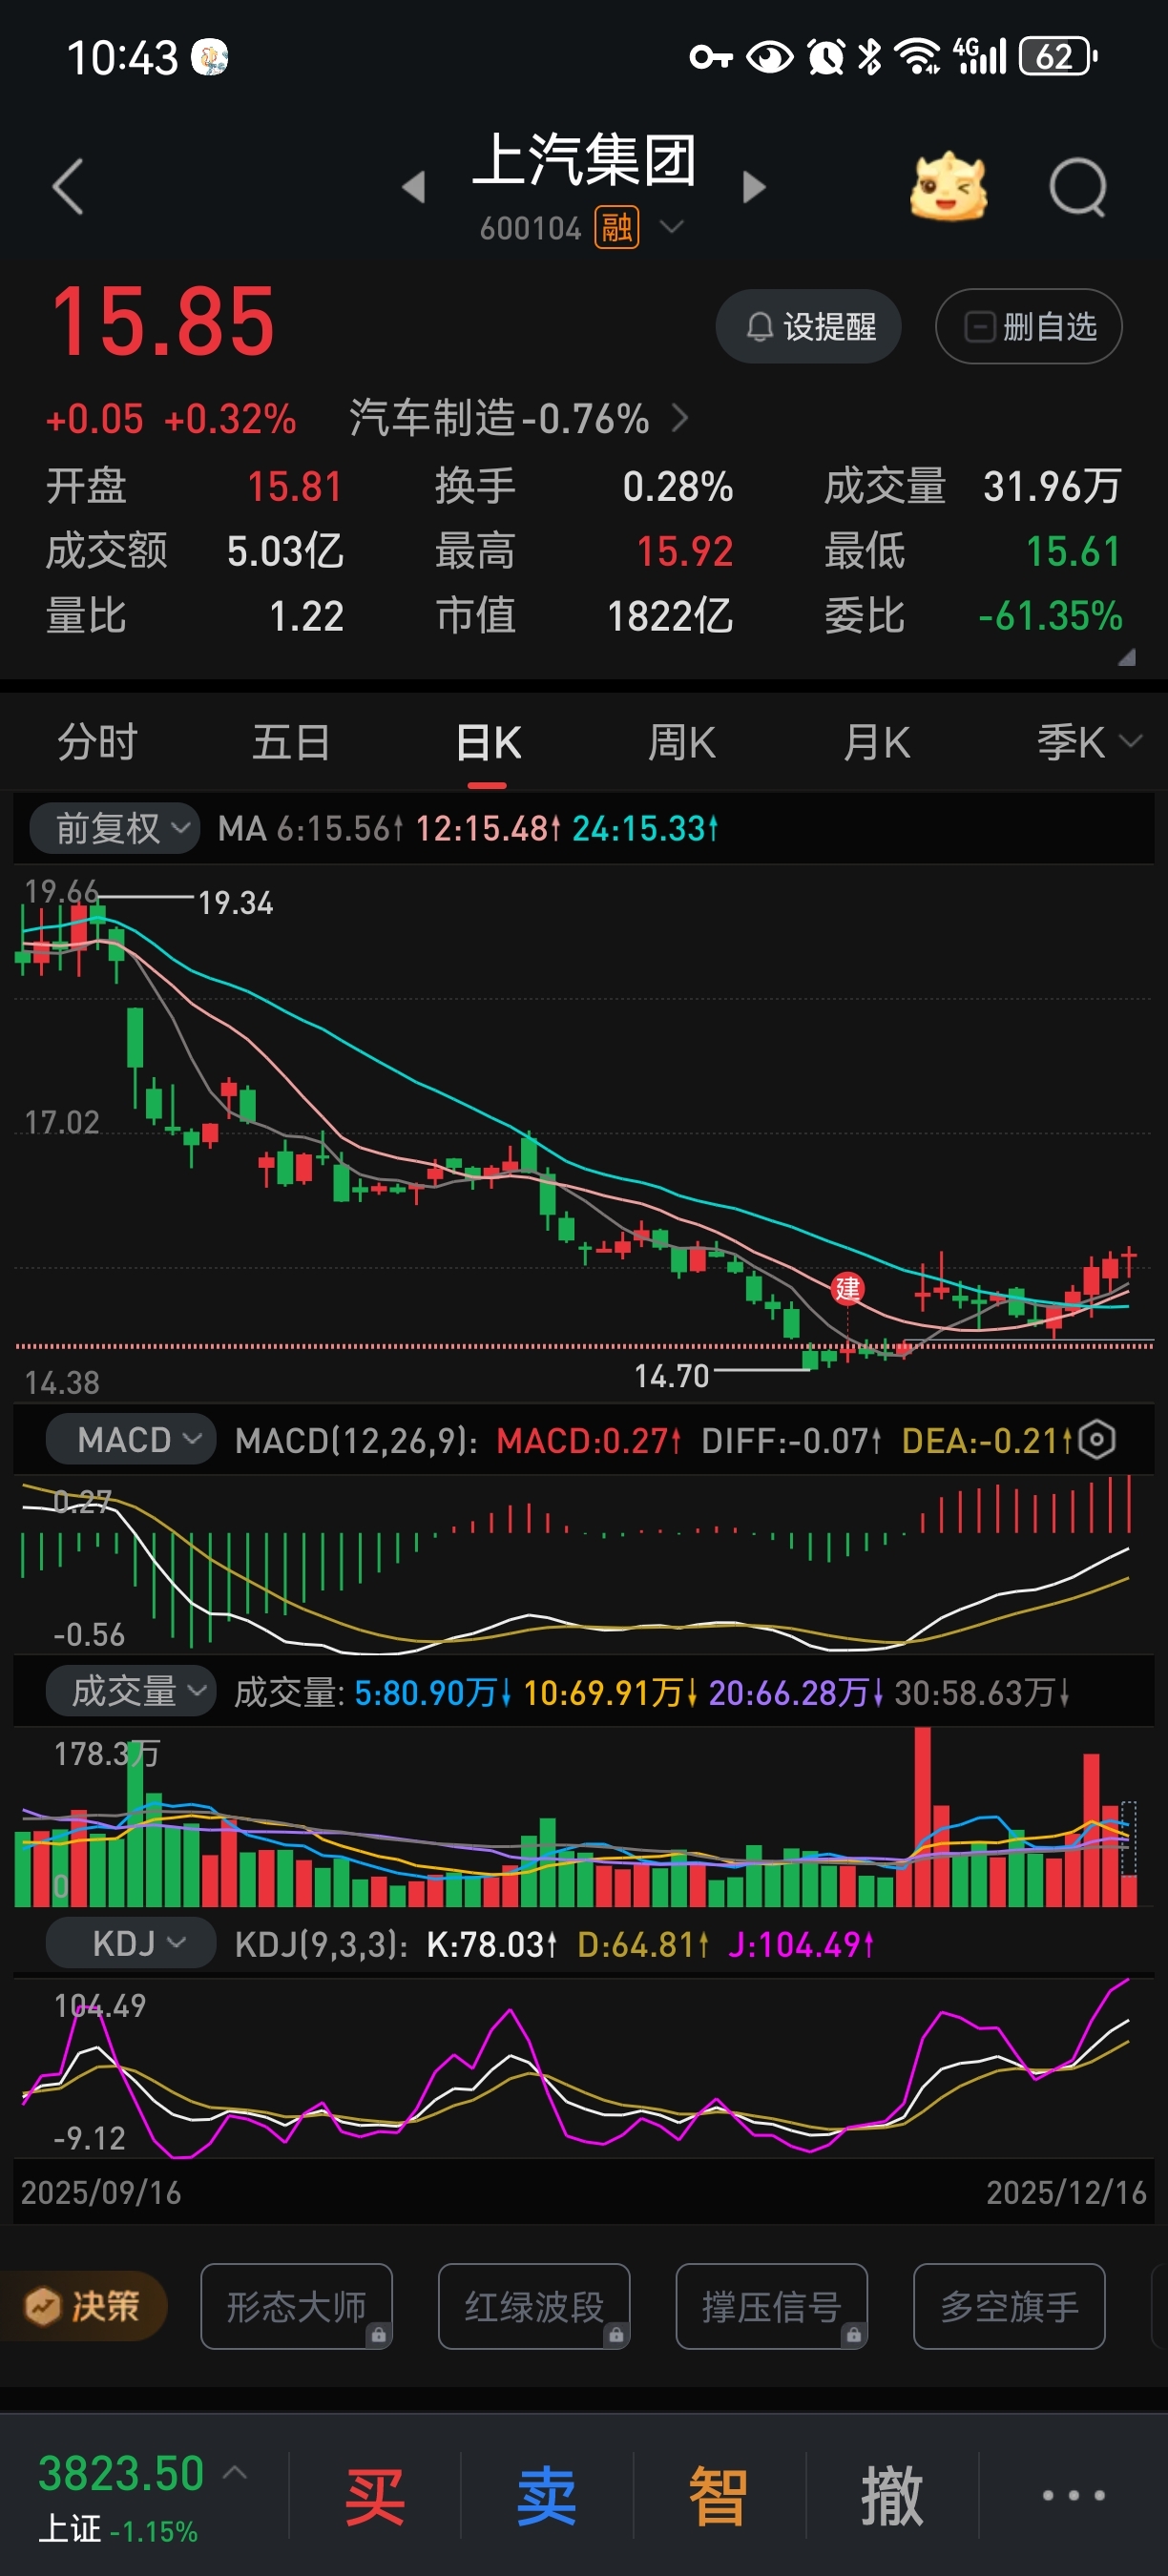
Task: Open 形态大师 locked tool
Action: [x=296, y=2306]
